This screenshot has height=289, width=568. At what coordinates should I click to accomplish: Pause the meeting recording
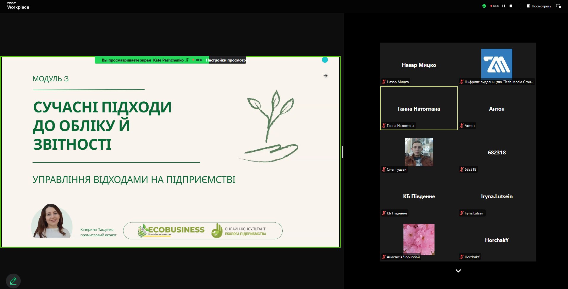click(503, 6)
